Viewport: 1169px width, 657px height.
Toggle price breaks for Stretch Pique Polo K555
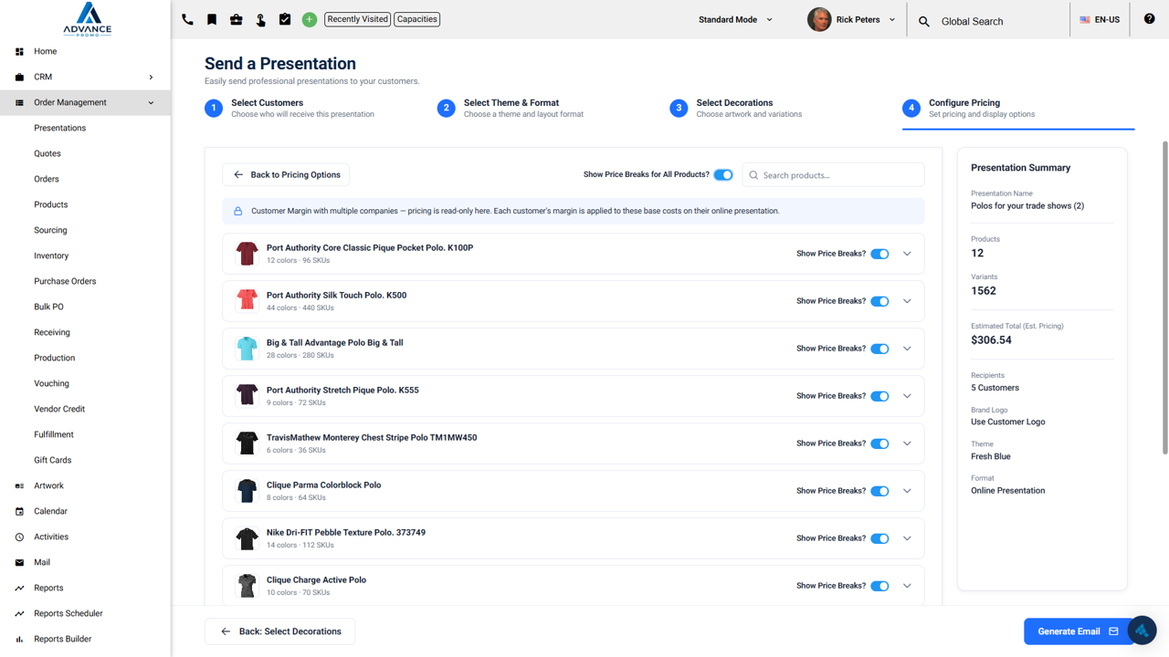pyautogui.click(x=879, y=396)
